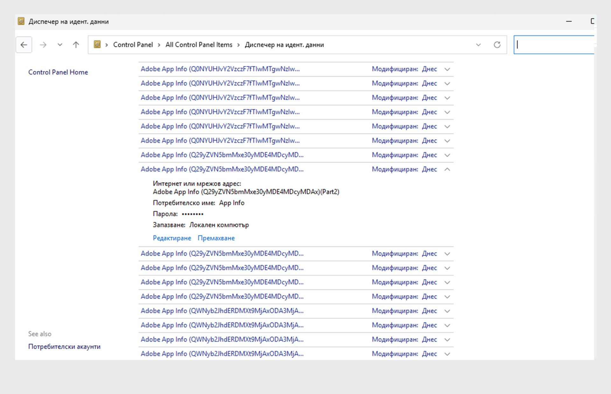Click the Up one level arrow

[x=76, y=45]
